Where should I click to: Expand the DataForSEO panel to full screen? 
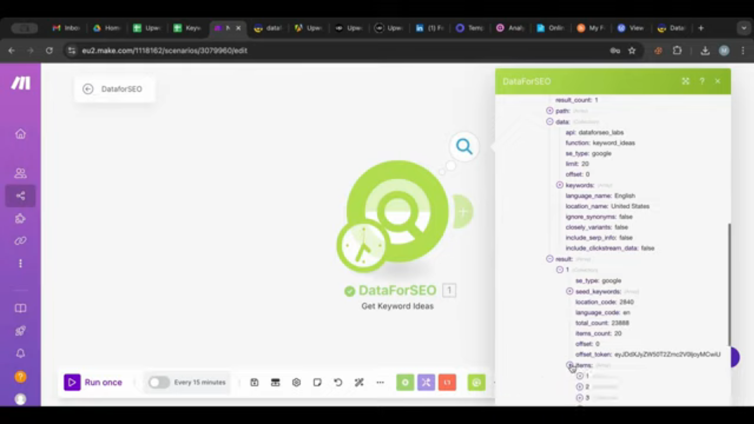[x=686, y=81]
